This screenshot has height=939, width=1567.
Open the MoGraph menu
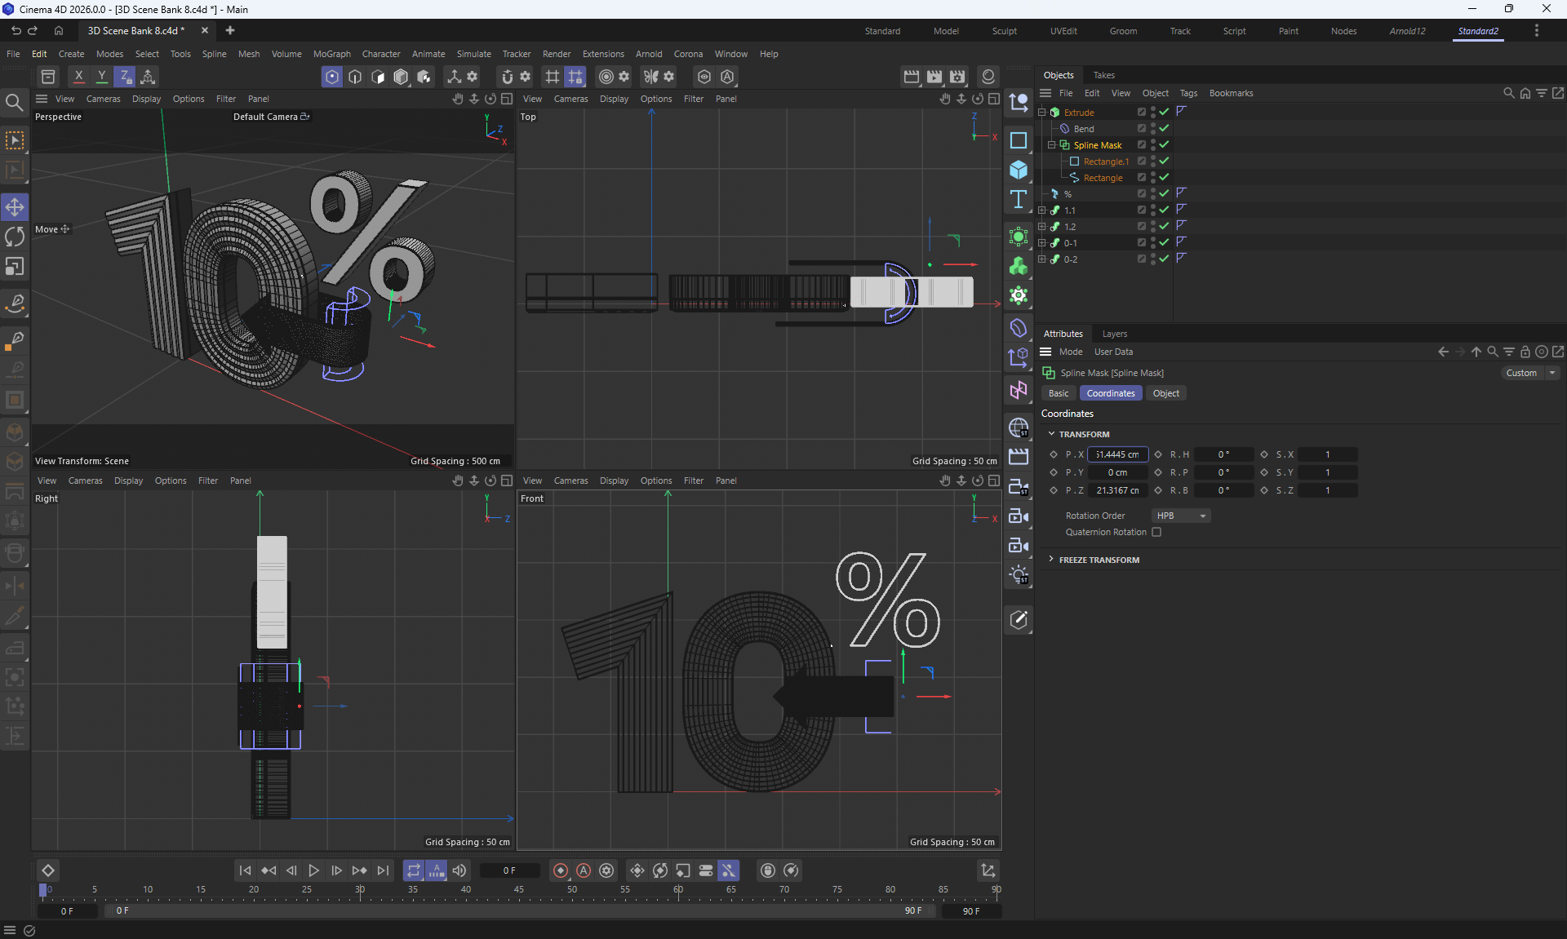tap(331, 54)
